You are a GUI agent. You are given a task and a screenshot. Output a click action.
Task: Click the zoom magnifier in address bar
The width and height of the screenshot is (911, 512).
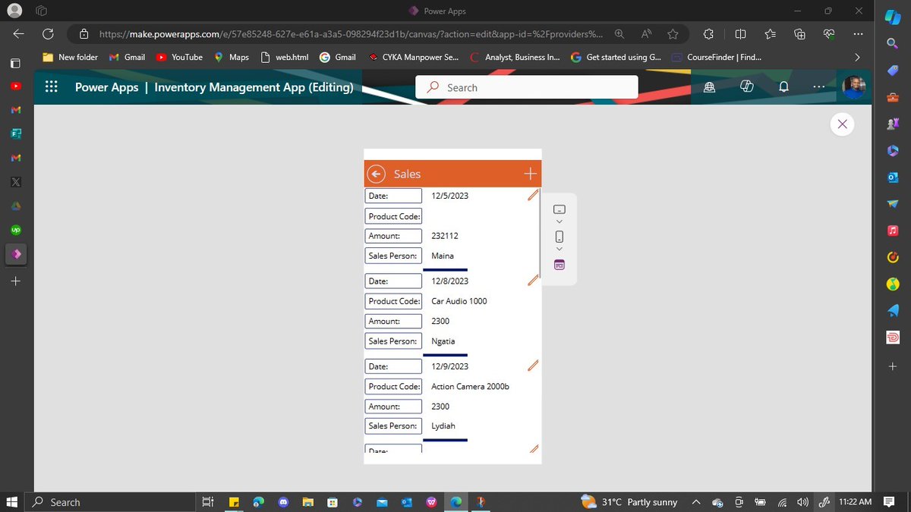point(619,33)
